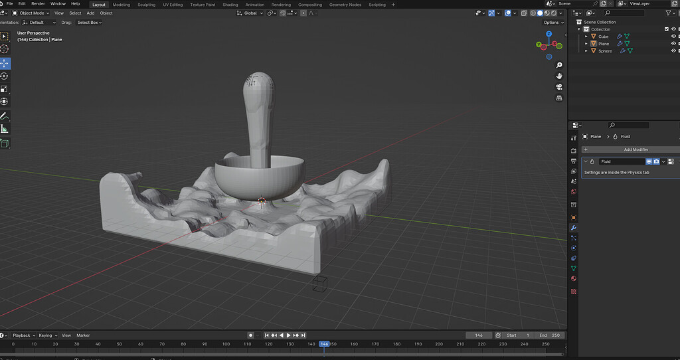This screenshot has width=680, height=360.
Task: Select the Rotate tool in the left toolbar
Action: pos(5,76)
